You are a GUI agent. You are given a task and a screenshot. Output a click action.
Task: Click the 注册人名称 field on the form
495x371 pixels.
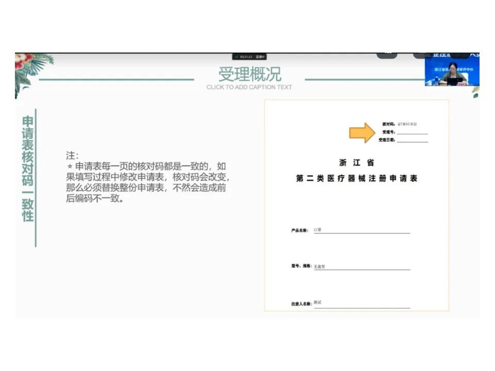pyautogui.click(x=362, y=303)
